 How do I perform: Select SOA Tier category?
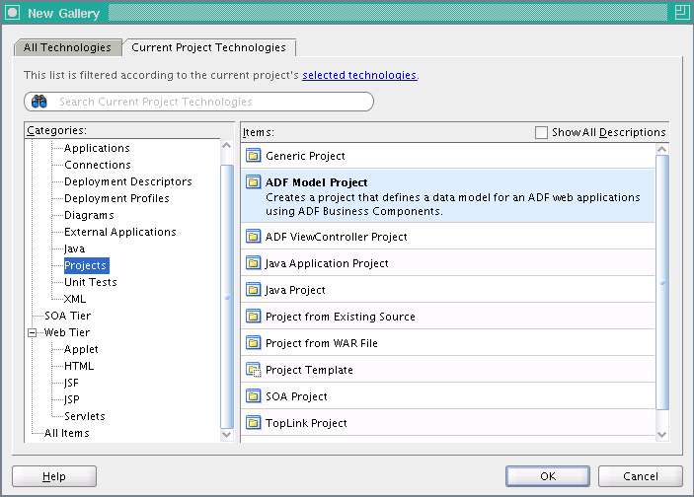[67, 316]
